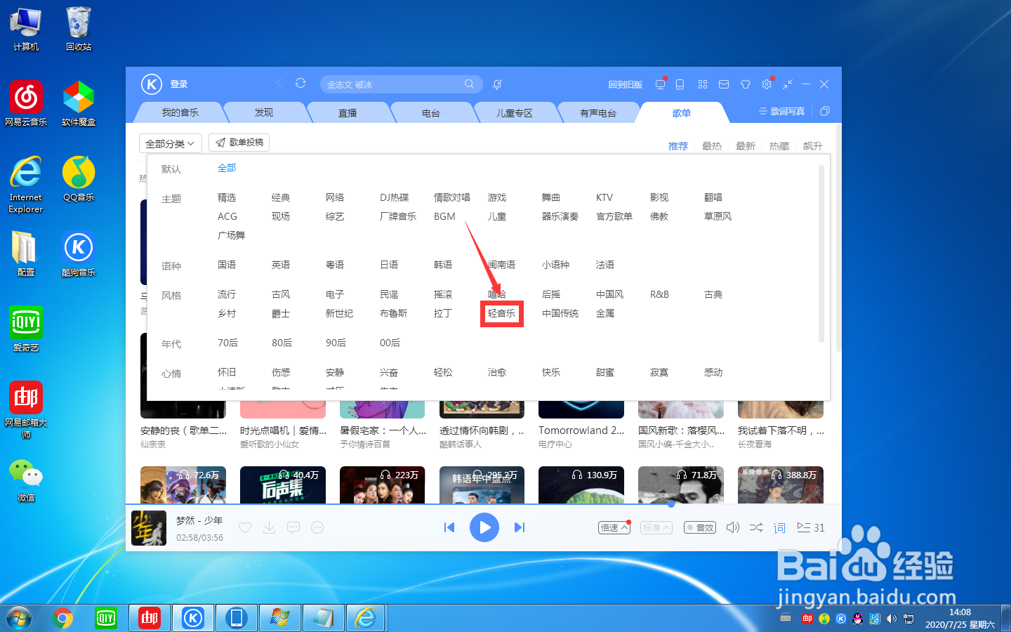Switch to mini mode with shrink icon

click(x=788, y=84)
